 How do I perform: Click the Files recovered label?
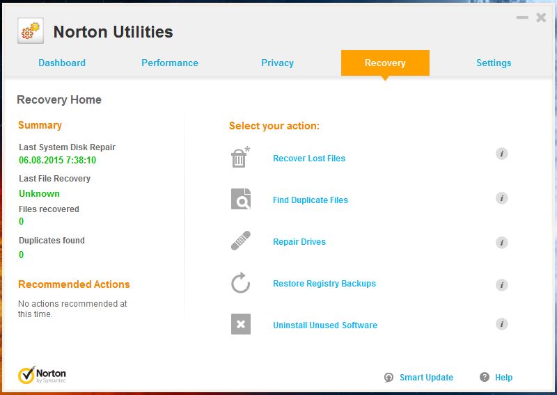[49, 209]
